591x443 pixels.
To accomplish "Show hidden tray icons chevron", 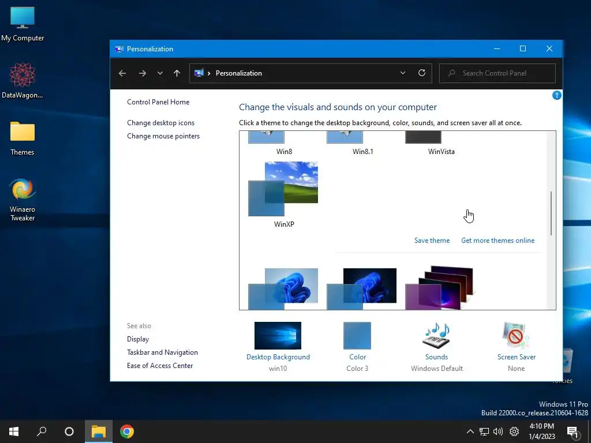I will pyautogui.click(x=470, y=431).
